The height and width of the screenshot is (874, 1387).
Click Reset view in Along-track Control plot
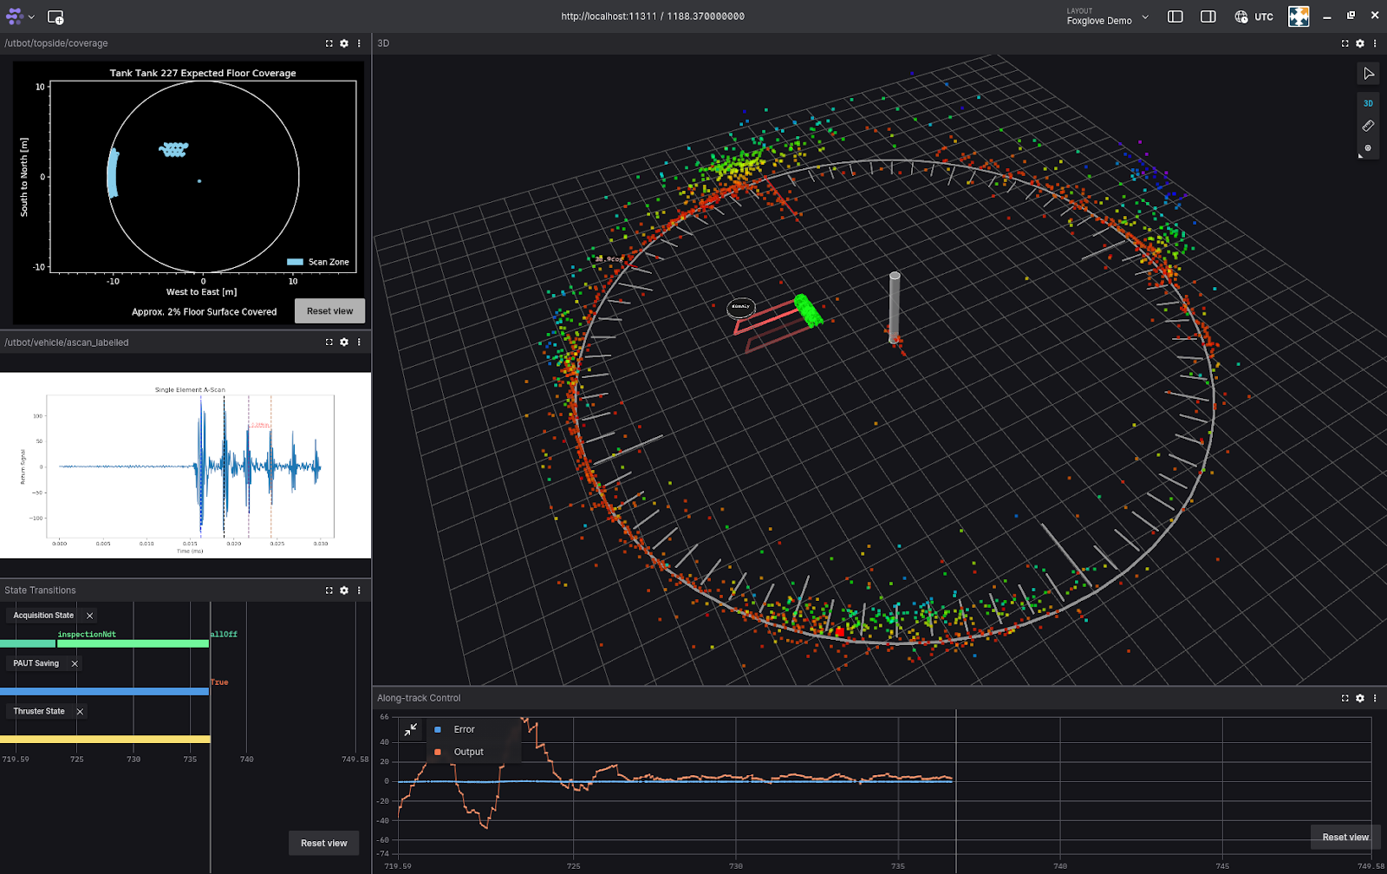pos(1345,837)
